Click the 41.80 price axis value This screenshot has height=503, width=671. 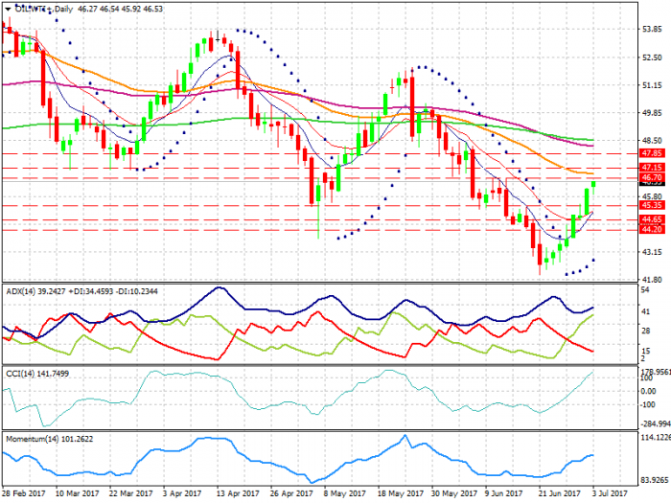tap(652, 280)
